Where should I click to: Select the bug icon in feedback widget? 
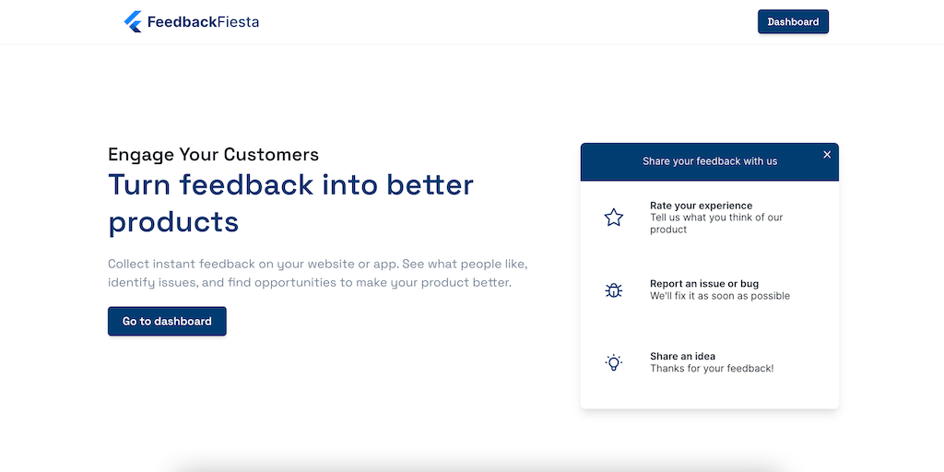point(614,290)
